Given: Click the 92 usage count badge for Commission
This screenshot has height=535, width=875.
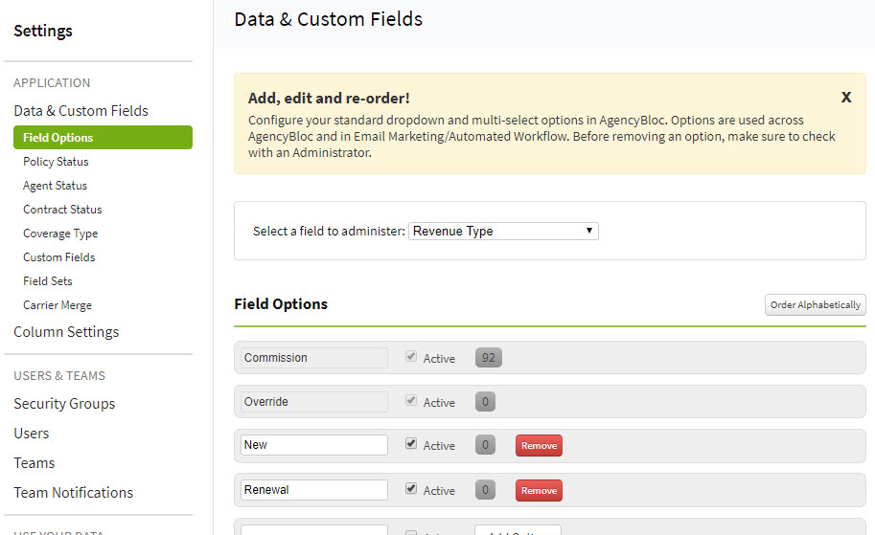Looking at the screenshot, I should click(x=488, y=358).
